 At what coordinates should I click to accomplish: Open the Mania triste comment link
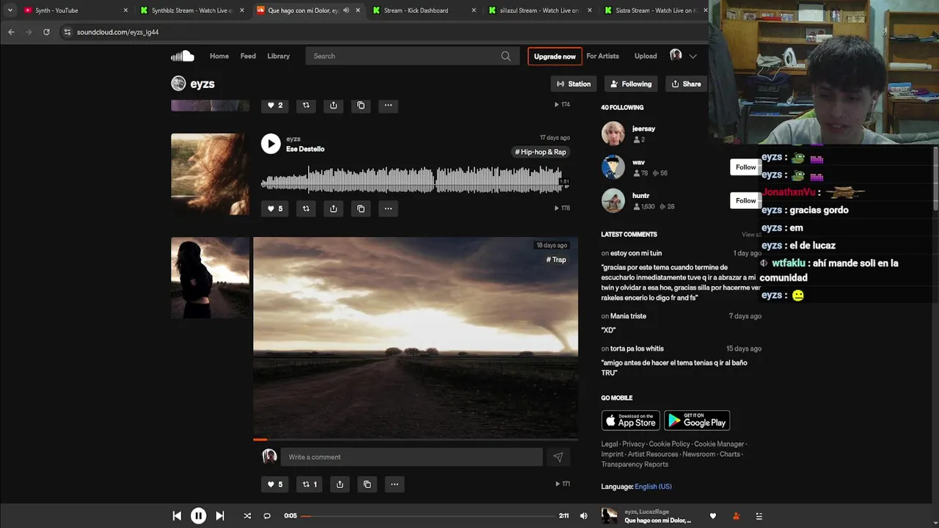628,316
